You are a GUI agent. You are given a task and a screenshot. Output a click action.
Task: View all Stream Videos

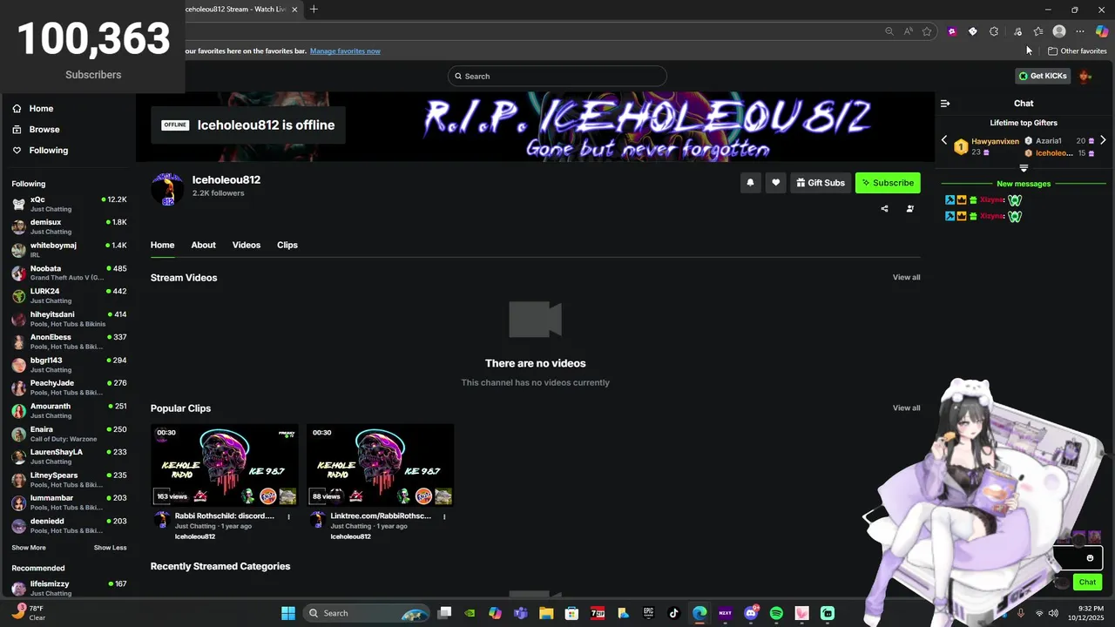[906, 277]
